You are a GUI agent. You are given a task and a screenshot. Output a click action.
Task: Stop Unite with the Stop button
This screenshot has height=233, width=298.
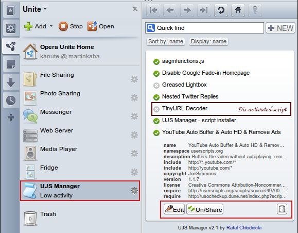click(x=71, y=26)
